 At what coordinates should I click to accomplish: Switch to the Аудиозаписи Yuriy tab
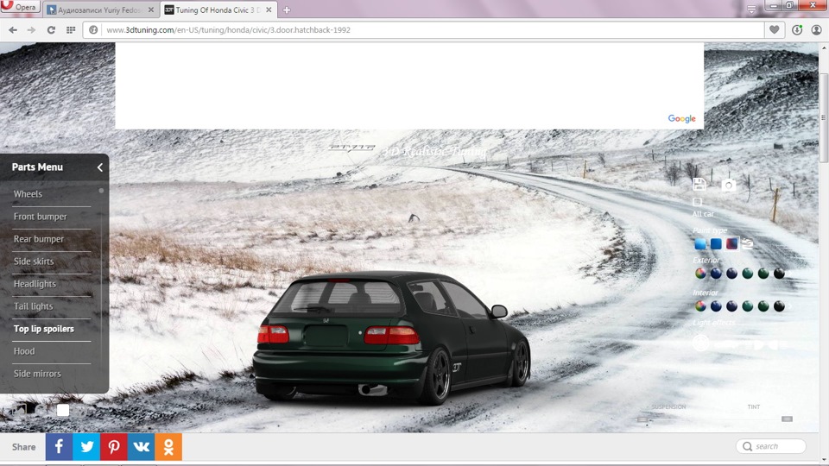click(100, 10)
